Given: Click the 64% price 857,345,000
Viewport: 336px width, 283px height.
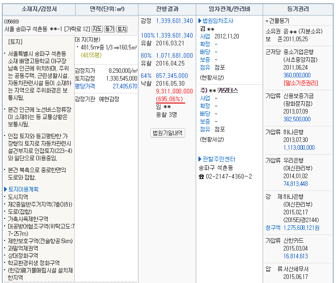Looking at the screenshot, I should click(x=172, y=76).
